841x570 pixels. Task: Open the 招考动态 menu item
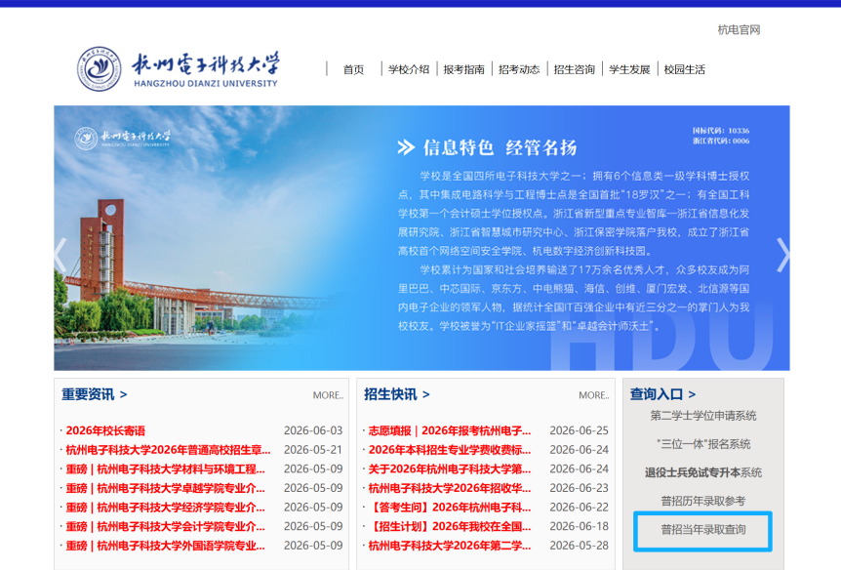tap(519, 69)
